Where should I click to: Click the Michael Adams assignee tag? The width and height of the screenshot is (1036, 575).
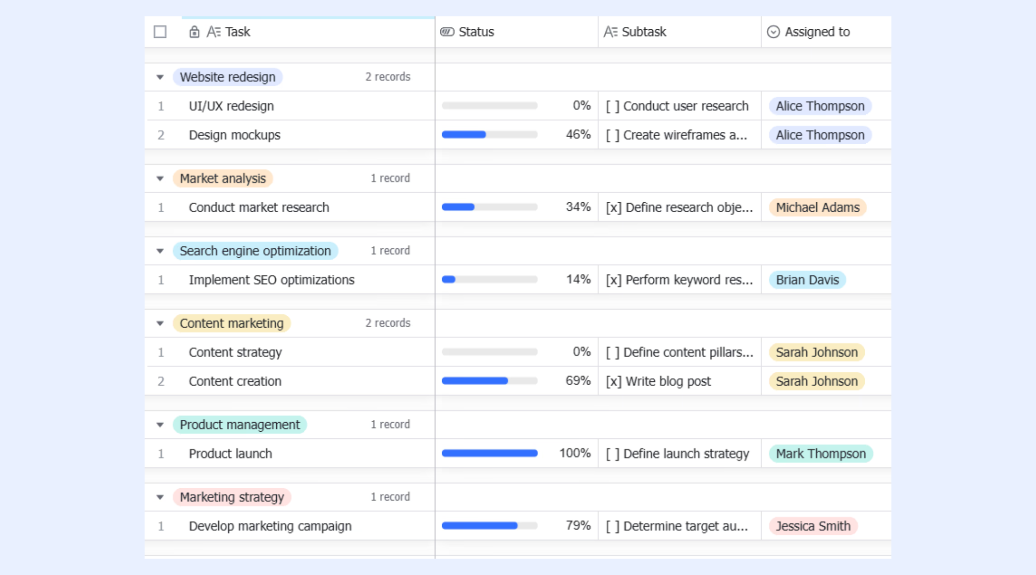[818, 207]
